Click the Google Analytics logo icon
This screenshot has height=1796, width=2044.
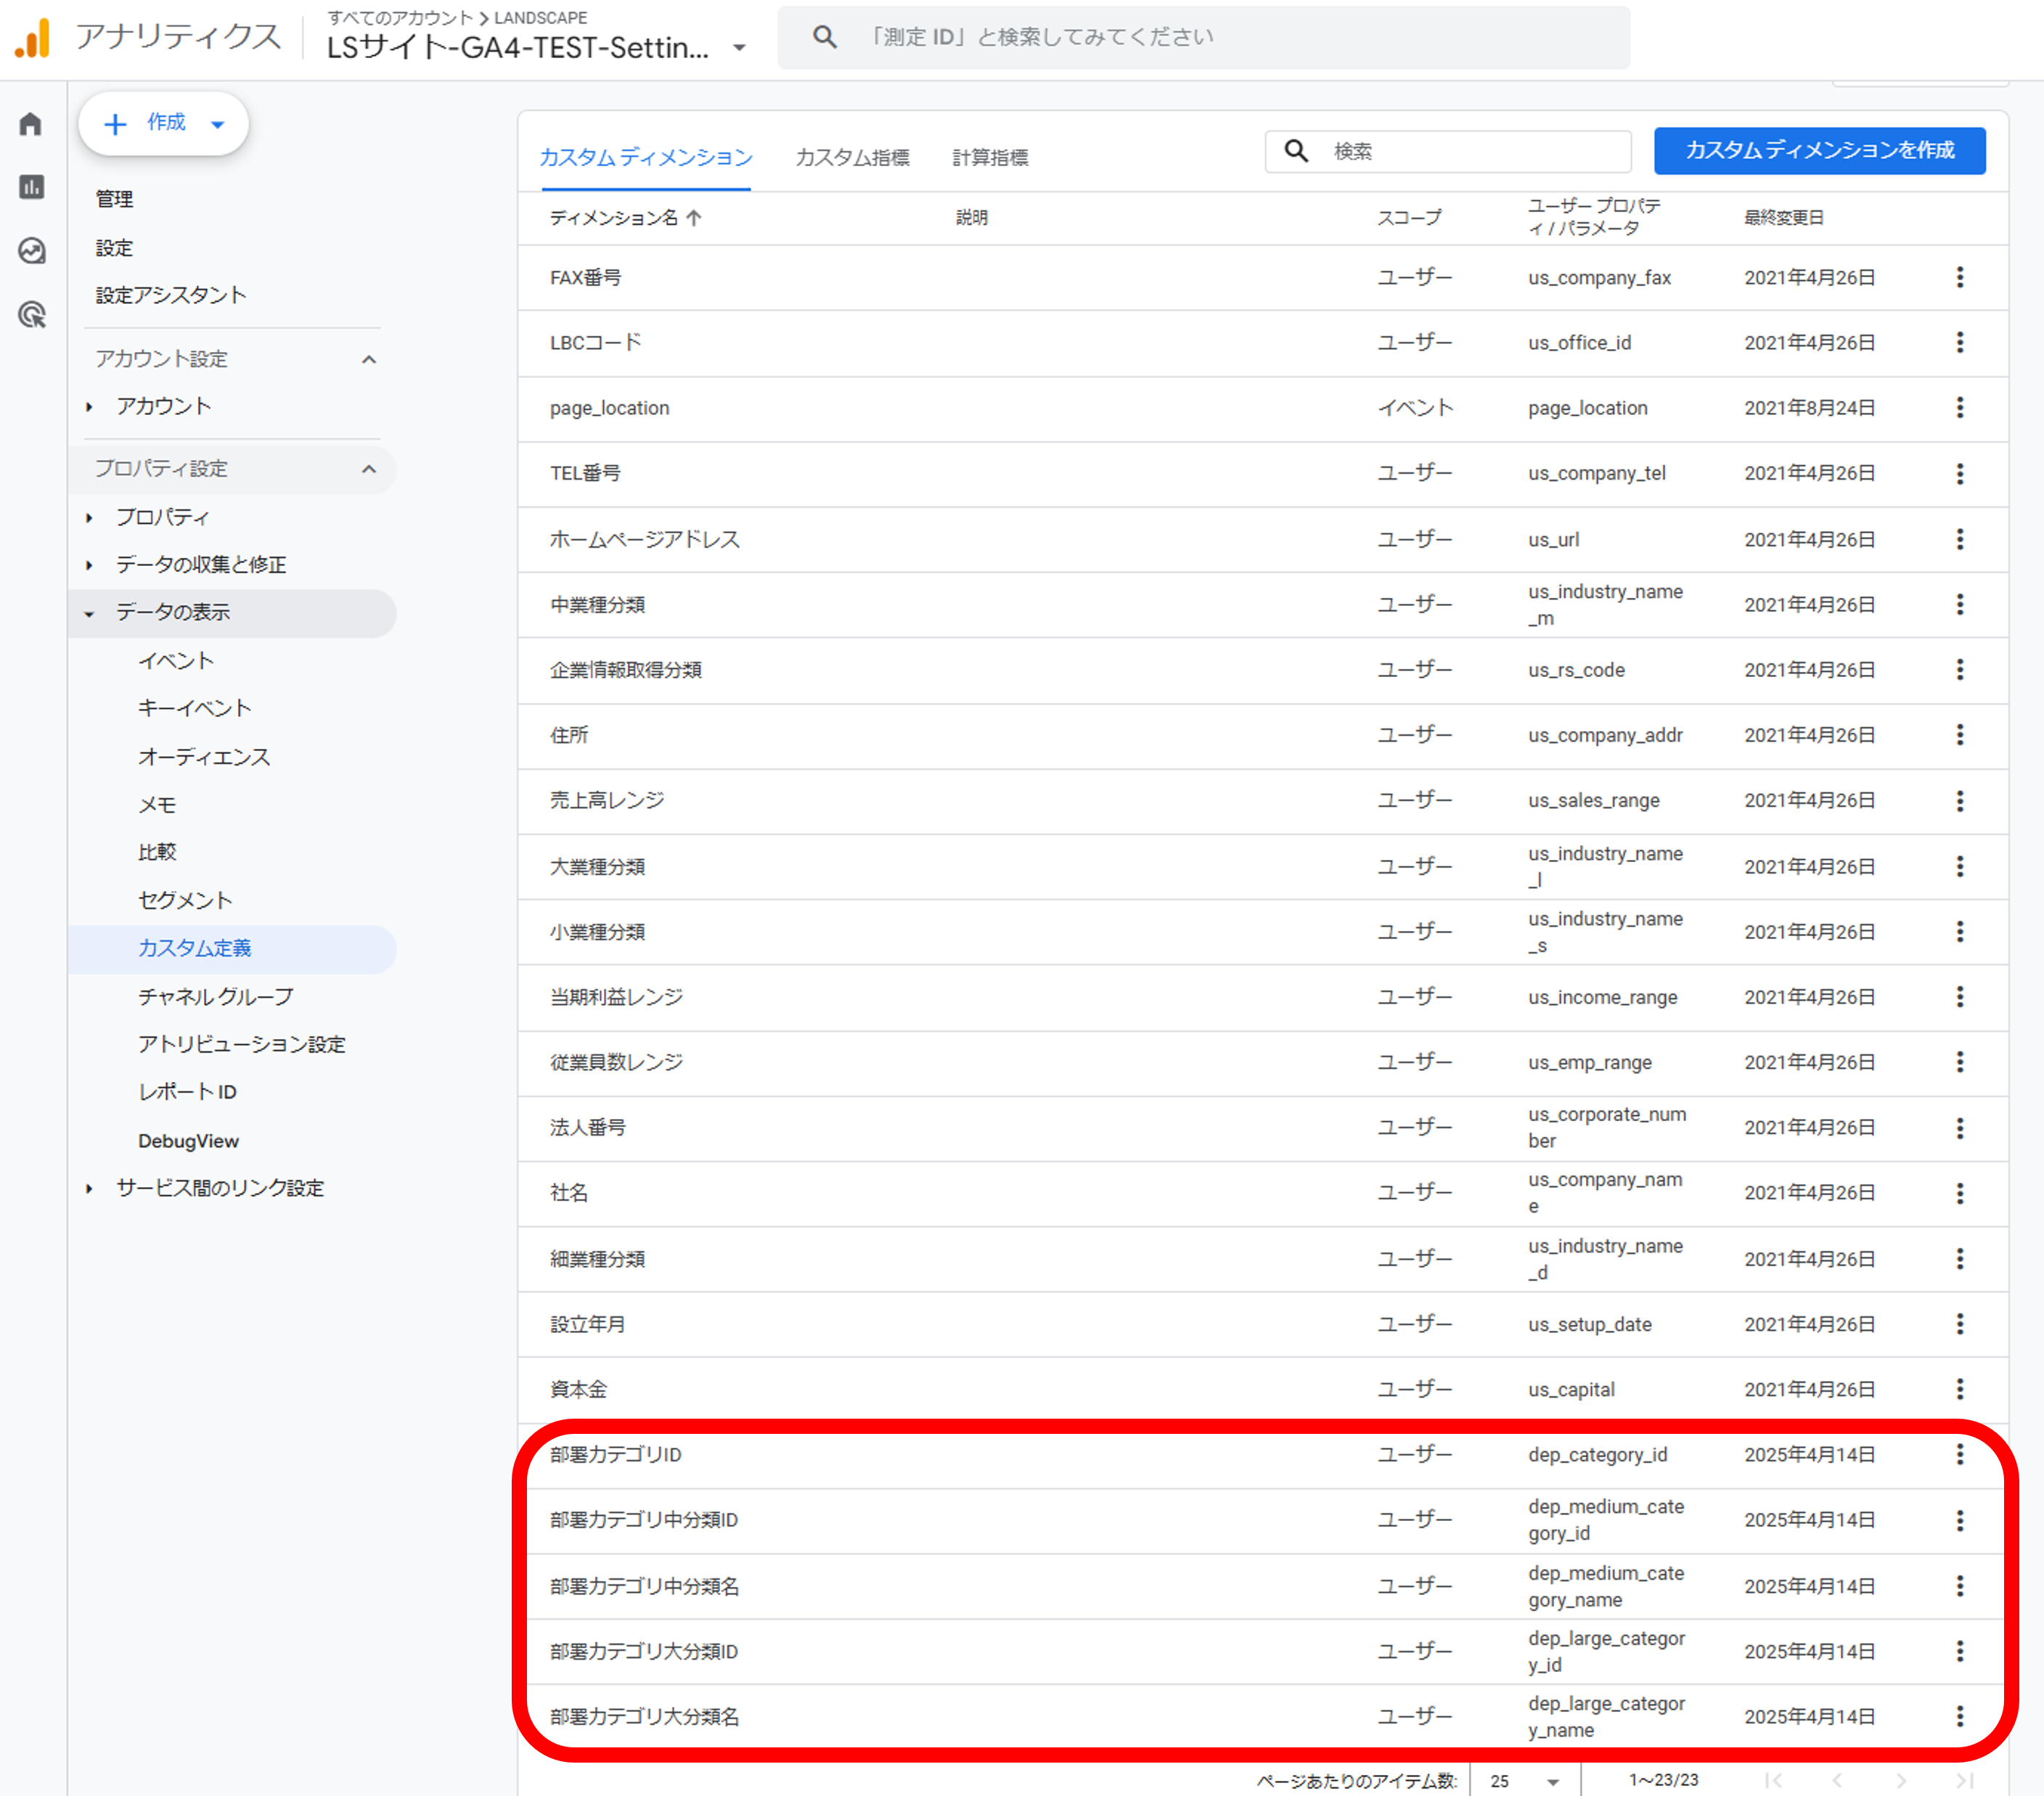32,38
